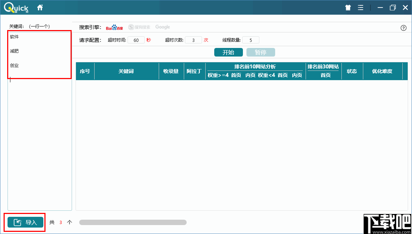Click the help question mark icon
This screenshot has height=234, width=412.
click(403, 28)
